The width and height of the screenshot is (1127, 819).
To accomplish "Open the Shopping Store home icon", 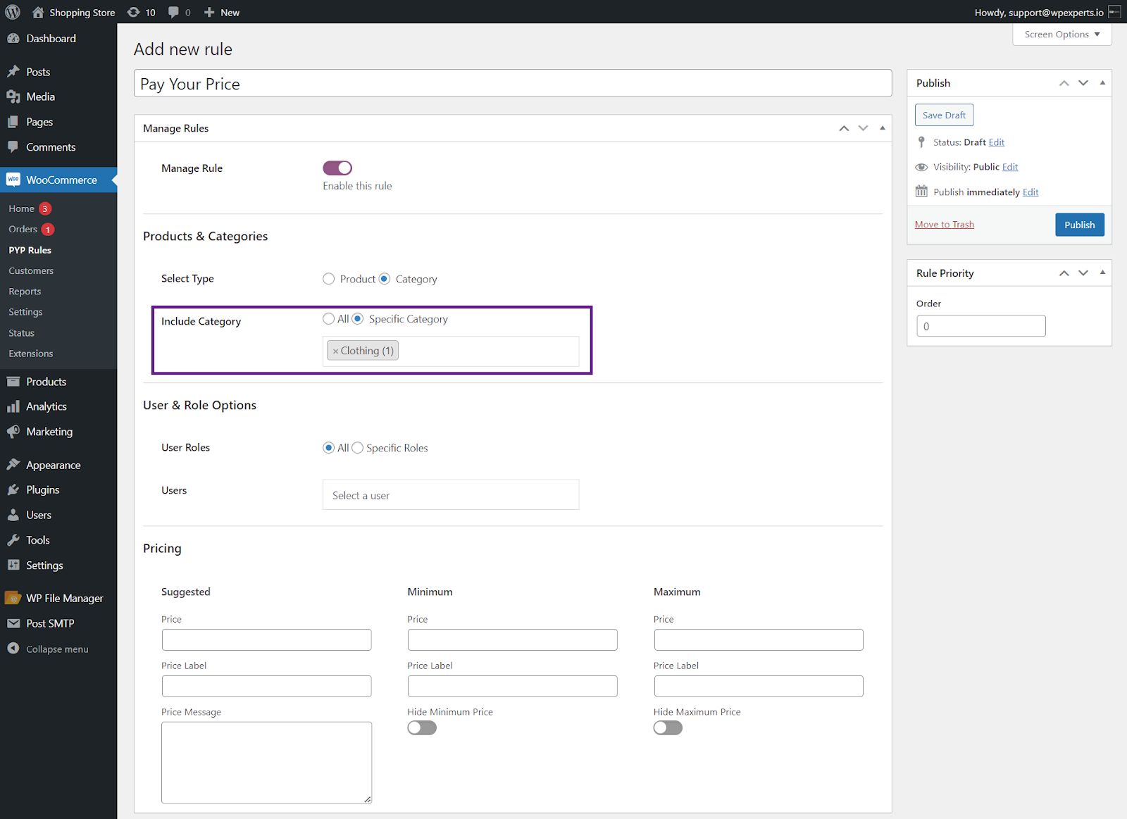I will [x=38, y=12].
